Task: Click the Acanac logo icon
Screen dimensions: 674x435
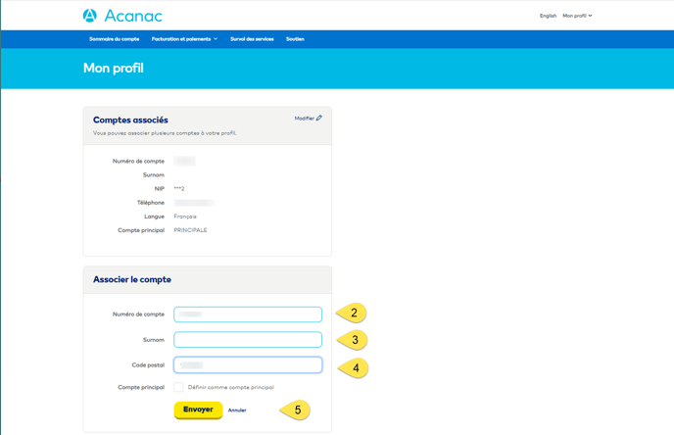Action: pos(90,16)
